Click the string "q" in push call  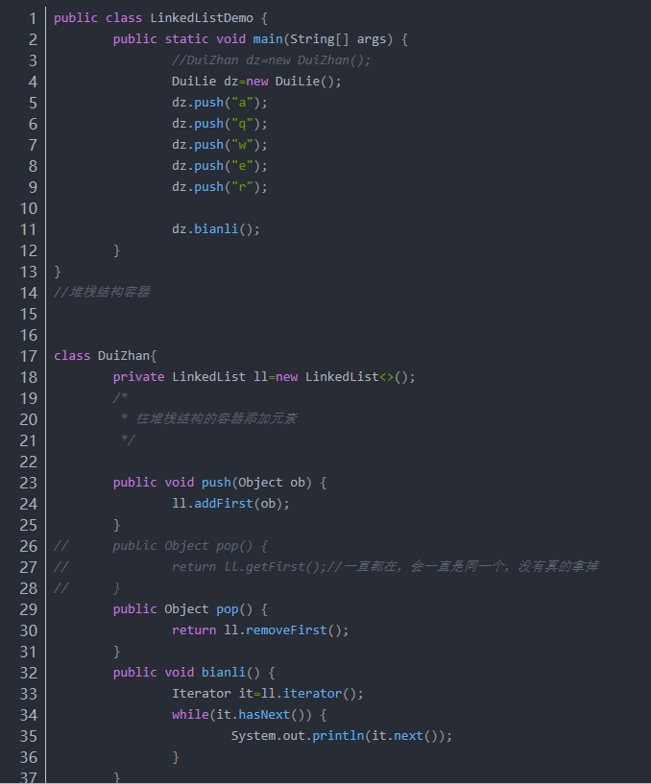[x=242, y=124]
